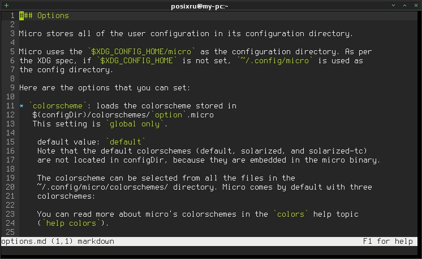Image resolution: width=422 pixels, height=259 pixels.
Task: Click 'help colors' command on line 24
Action: click(71, 223)
